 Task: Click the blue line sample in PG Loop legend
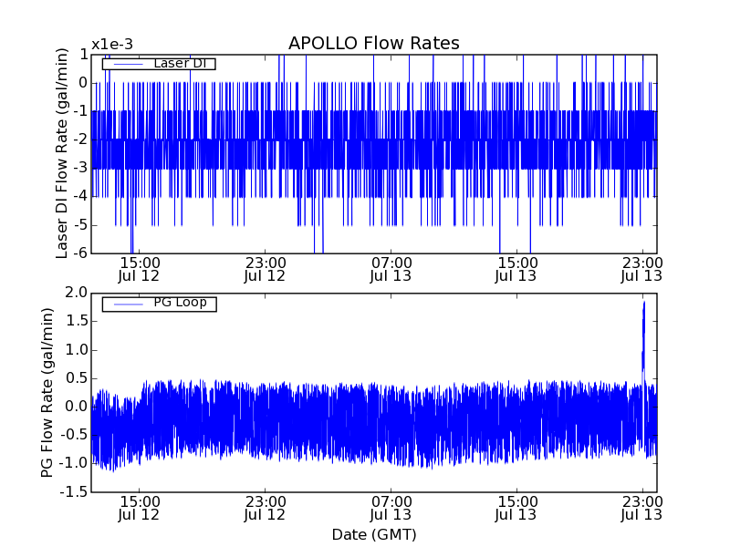[128, 304]
